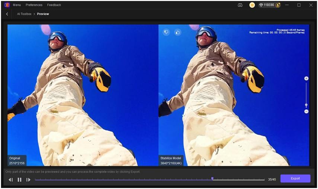The width and height of the screenshot is (318, 189).
Task: Open the Discord community icon
Action: click(x=240, y=5)
